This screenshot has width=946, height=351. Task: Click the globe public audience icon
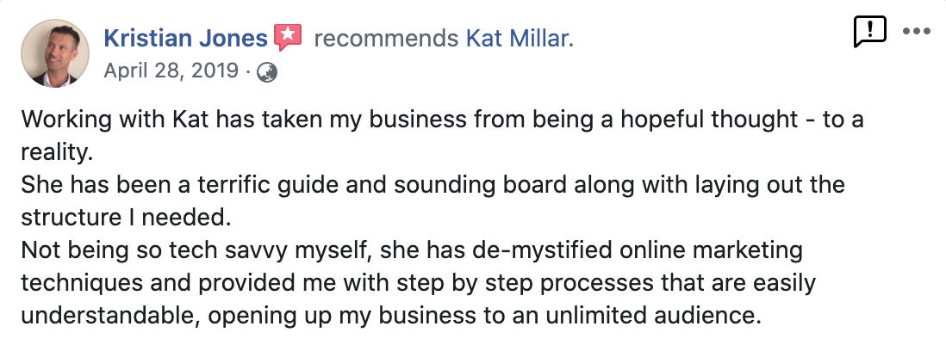coord(267,72)
